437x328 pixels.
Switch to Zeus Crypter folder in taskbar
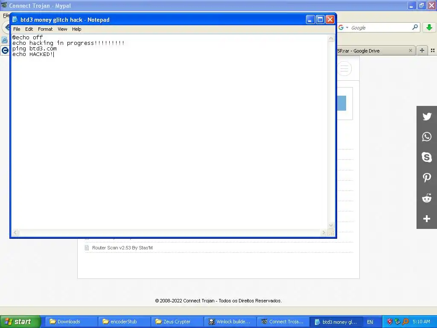[x=177, y=322]
